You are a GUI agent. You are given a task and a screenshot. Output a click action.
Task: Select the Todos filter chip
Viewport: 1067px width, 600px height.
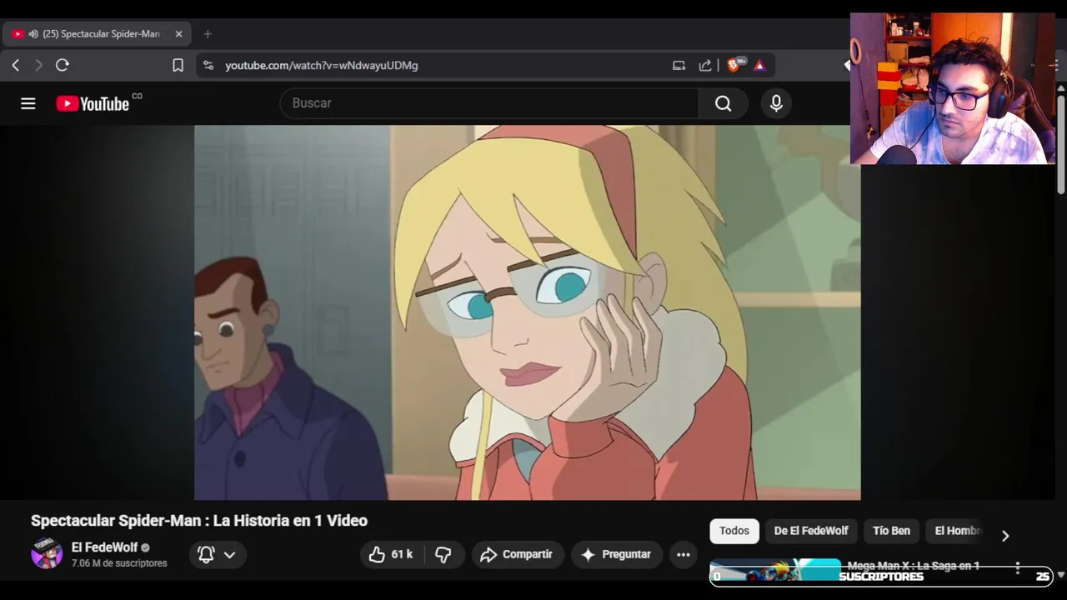click(734, 531)
